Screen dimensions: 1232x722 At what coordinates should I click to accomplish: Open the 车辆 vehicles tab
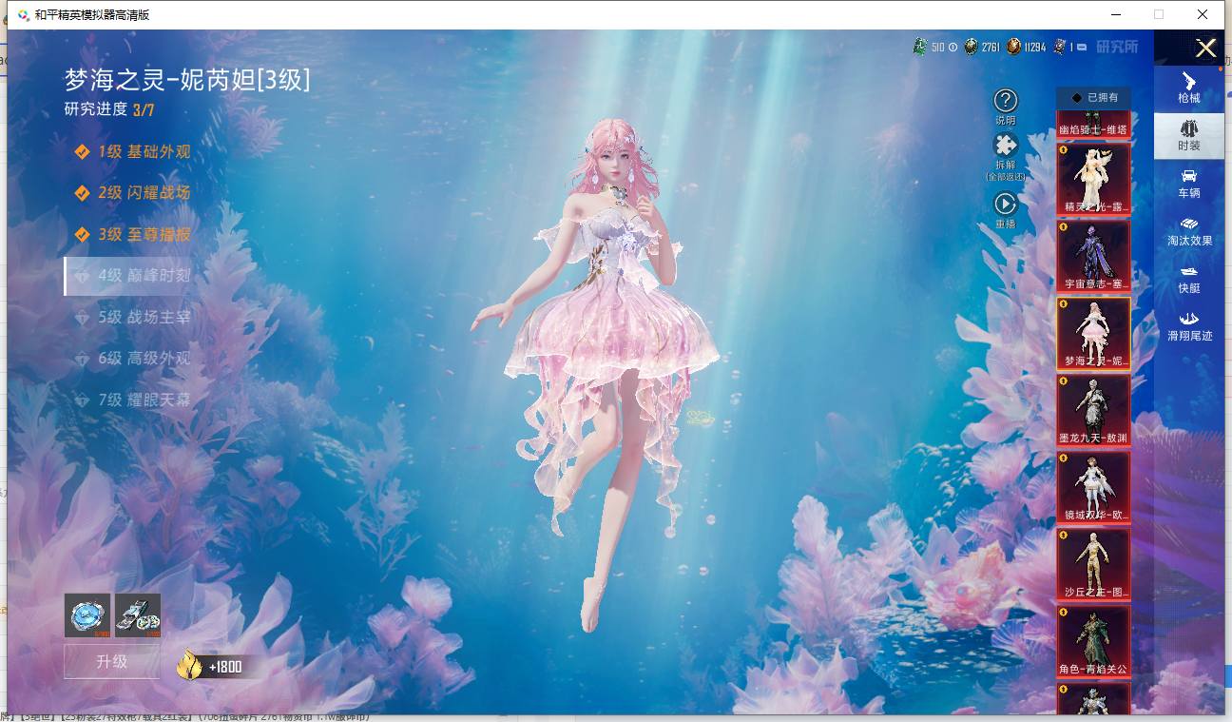click(x=1189, y=183)
